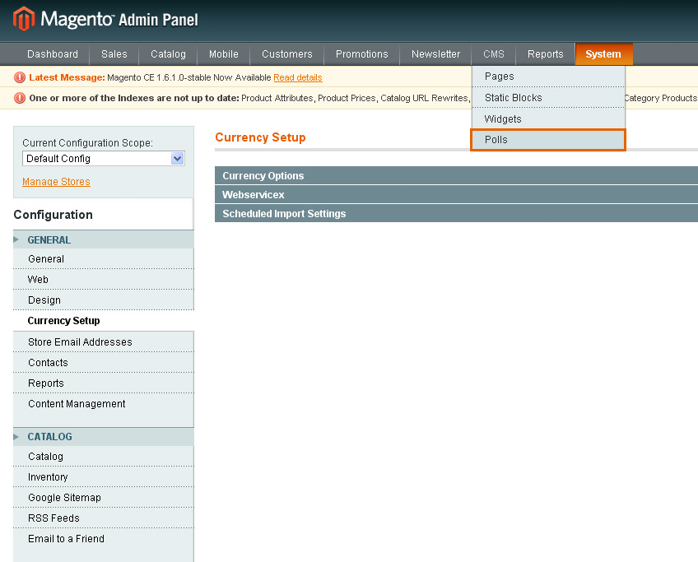The image size is (698, 562).
Task: Open the CMS menu
Action: pos(494,54)
